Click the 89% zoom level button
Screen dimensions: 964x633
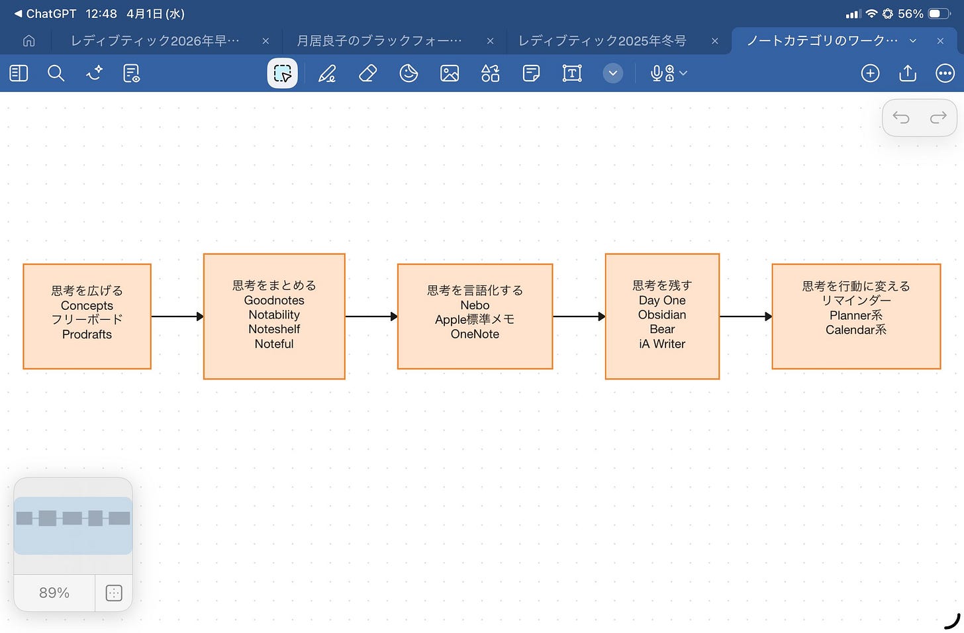54,593
